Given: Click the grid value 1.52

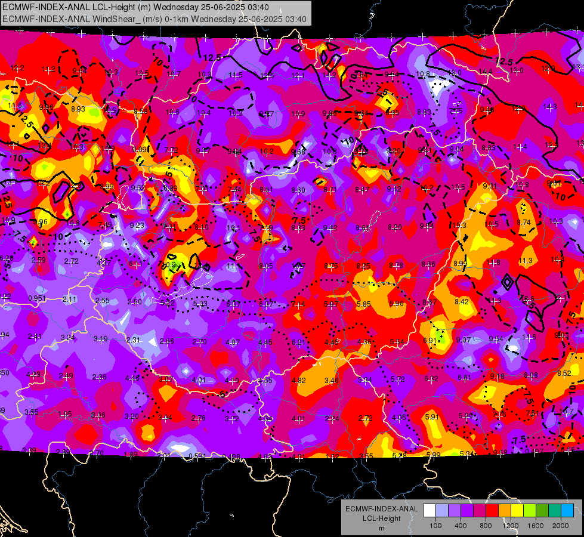Looking at the screenshot, I should click(332, 456).
